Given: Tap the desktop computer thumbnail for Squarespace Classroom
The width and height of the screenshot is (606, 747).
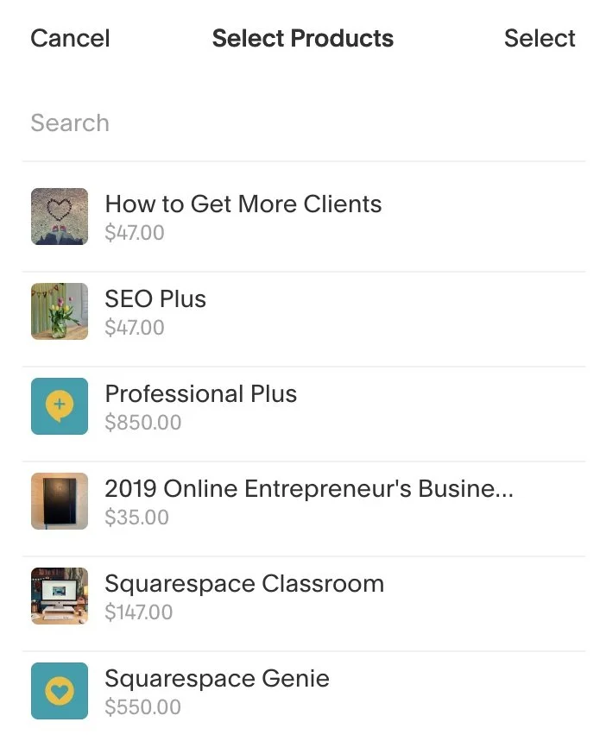Looking at the screenshot, I should coord(60,595).
